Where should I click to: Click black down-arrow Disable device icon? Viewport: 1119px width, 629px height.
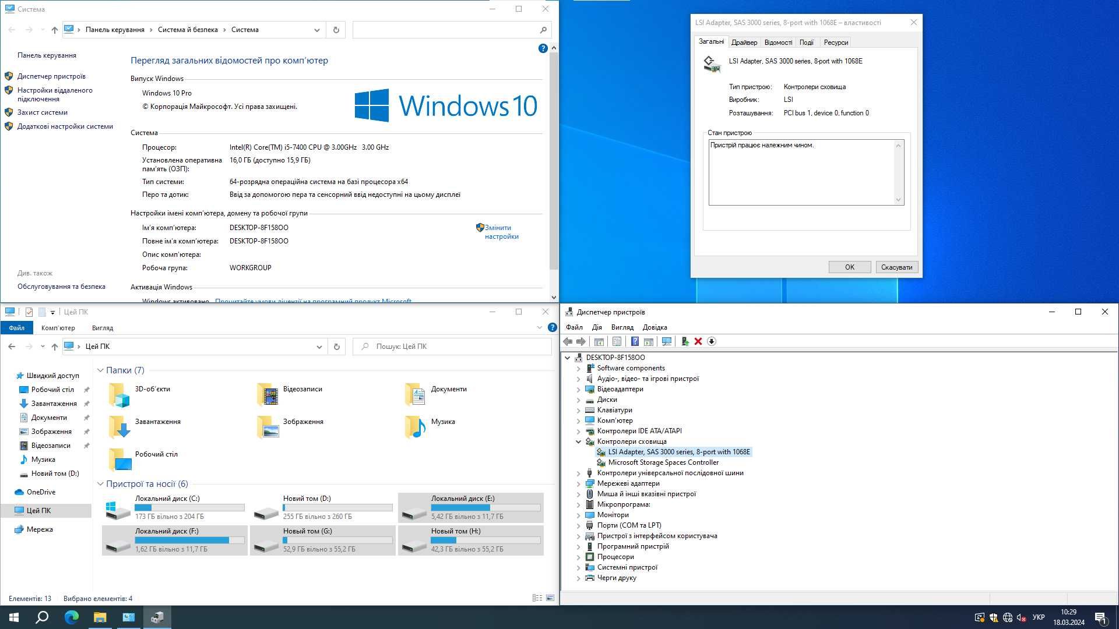(x=712, y=342)
